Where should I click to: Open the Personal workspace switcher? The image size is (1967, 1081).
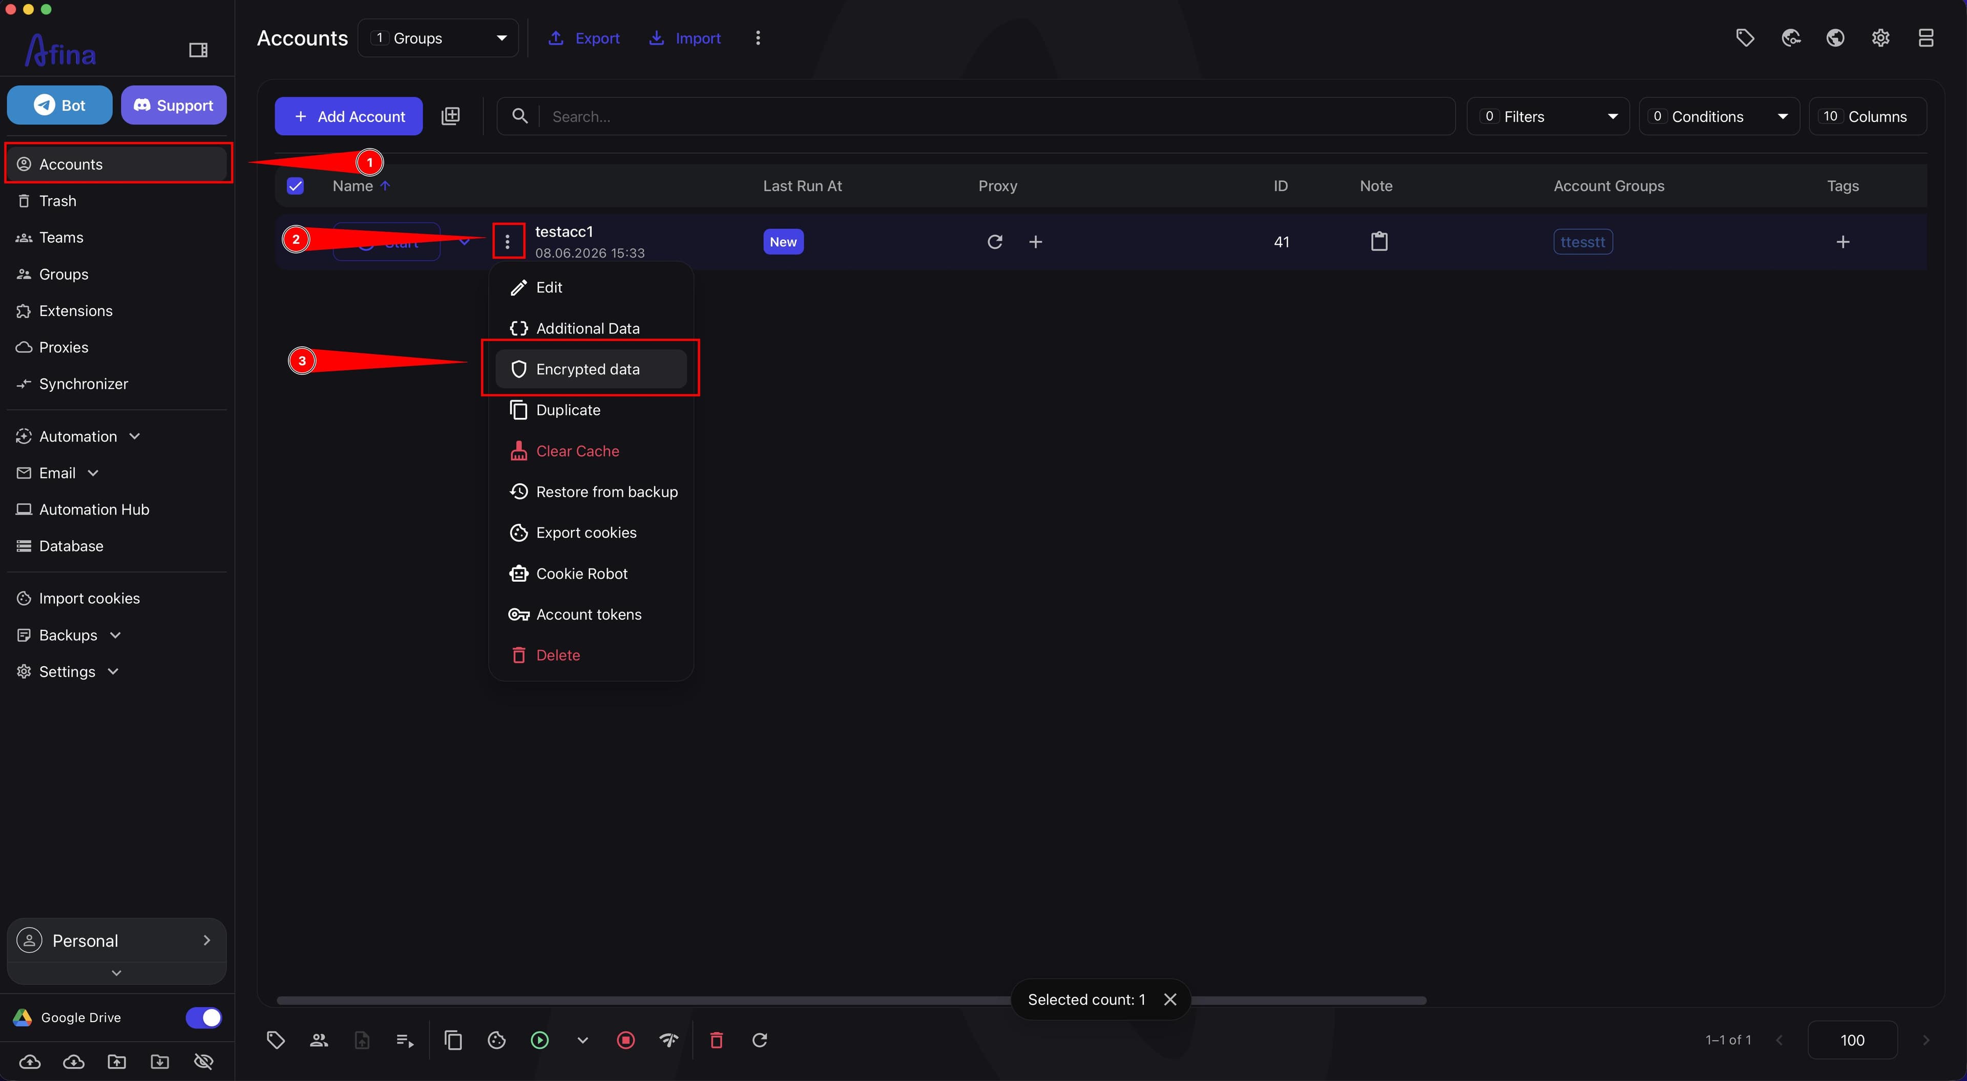[x=117, y=941]
